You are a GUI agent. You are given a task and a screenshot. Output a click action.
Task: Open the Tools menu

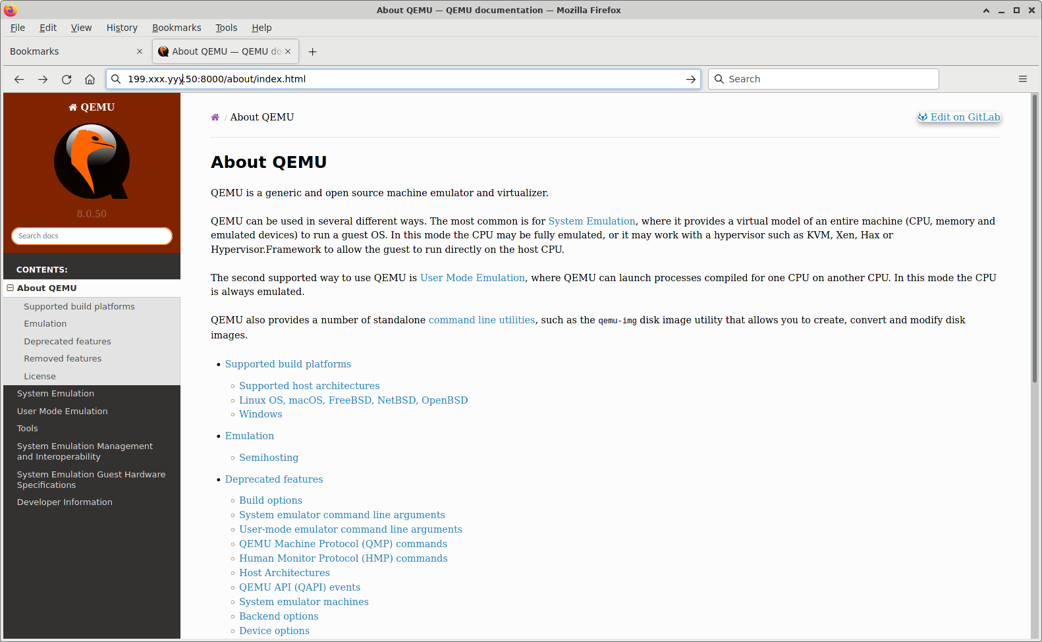(226, 28)
